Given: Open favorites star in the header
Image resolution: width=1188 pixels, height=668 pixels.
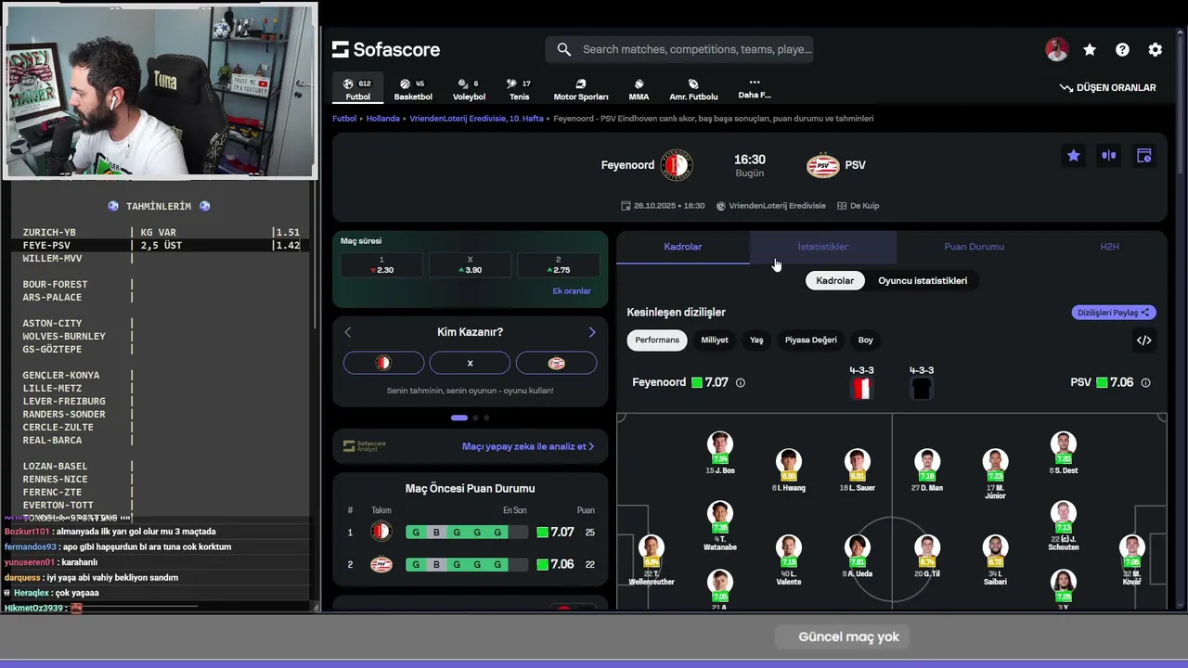Looking at the screenshot, I should pyautogui.click(x=1090, y=50).
